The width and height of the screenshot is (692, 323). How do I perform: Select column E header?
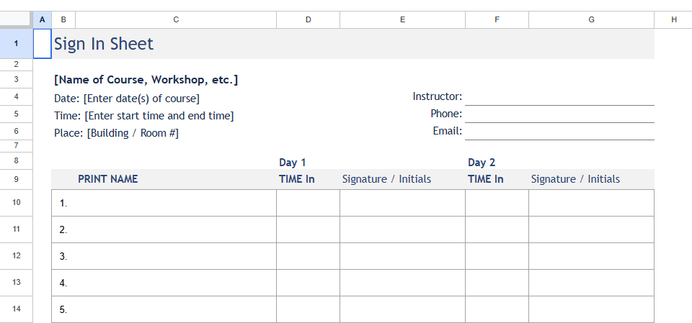(x=402, y=19)
